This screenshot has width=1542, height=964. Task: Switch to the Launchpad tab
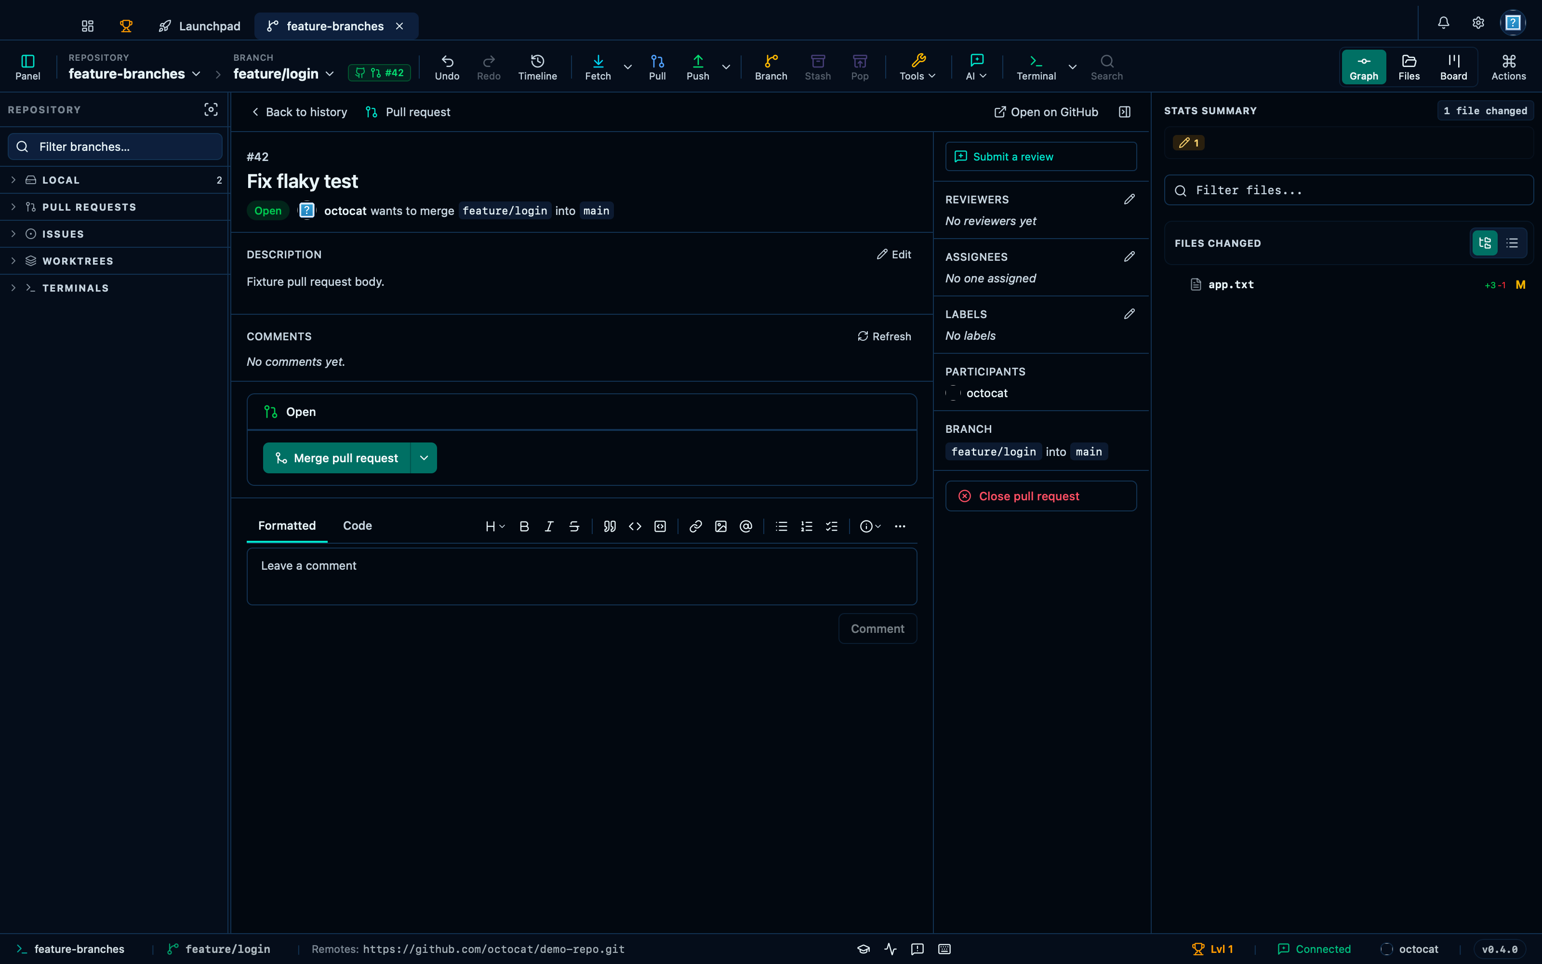tap(199, 26)
